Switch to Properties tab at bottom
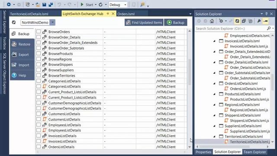 point(203,152)
